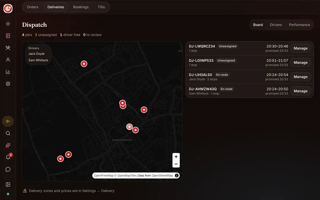Manage job DJ-LIH3ALSX
This screenshot has width=320, height=200.
coord(300,77)
